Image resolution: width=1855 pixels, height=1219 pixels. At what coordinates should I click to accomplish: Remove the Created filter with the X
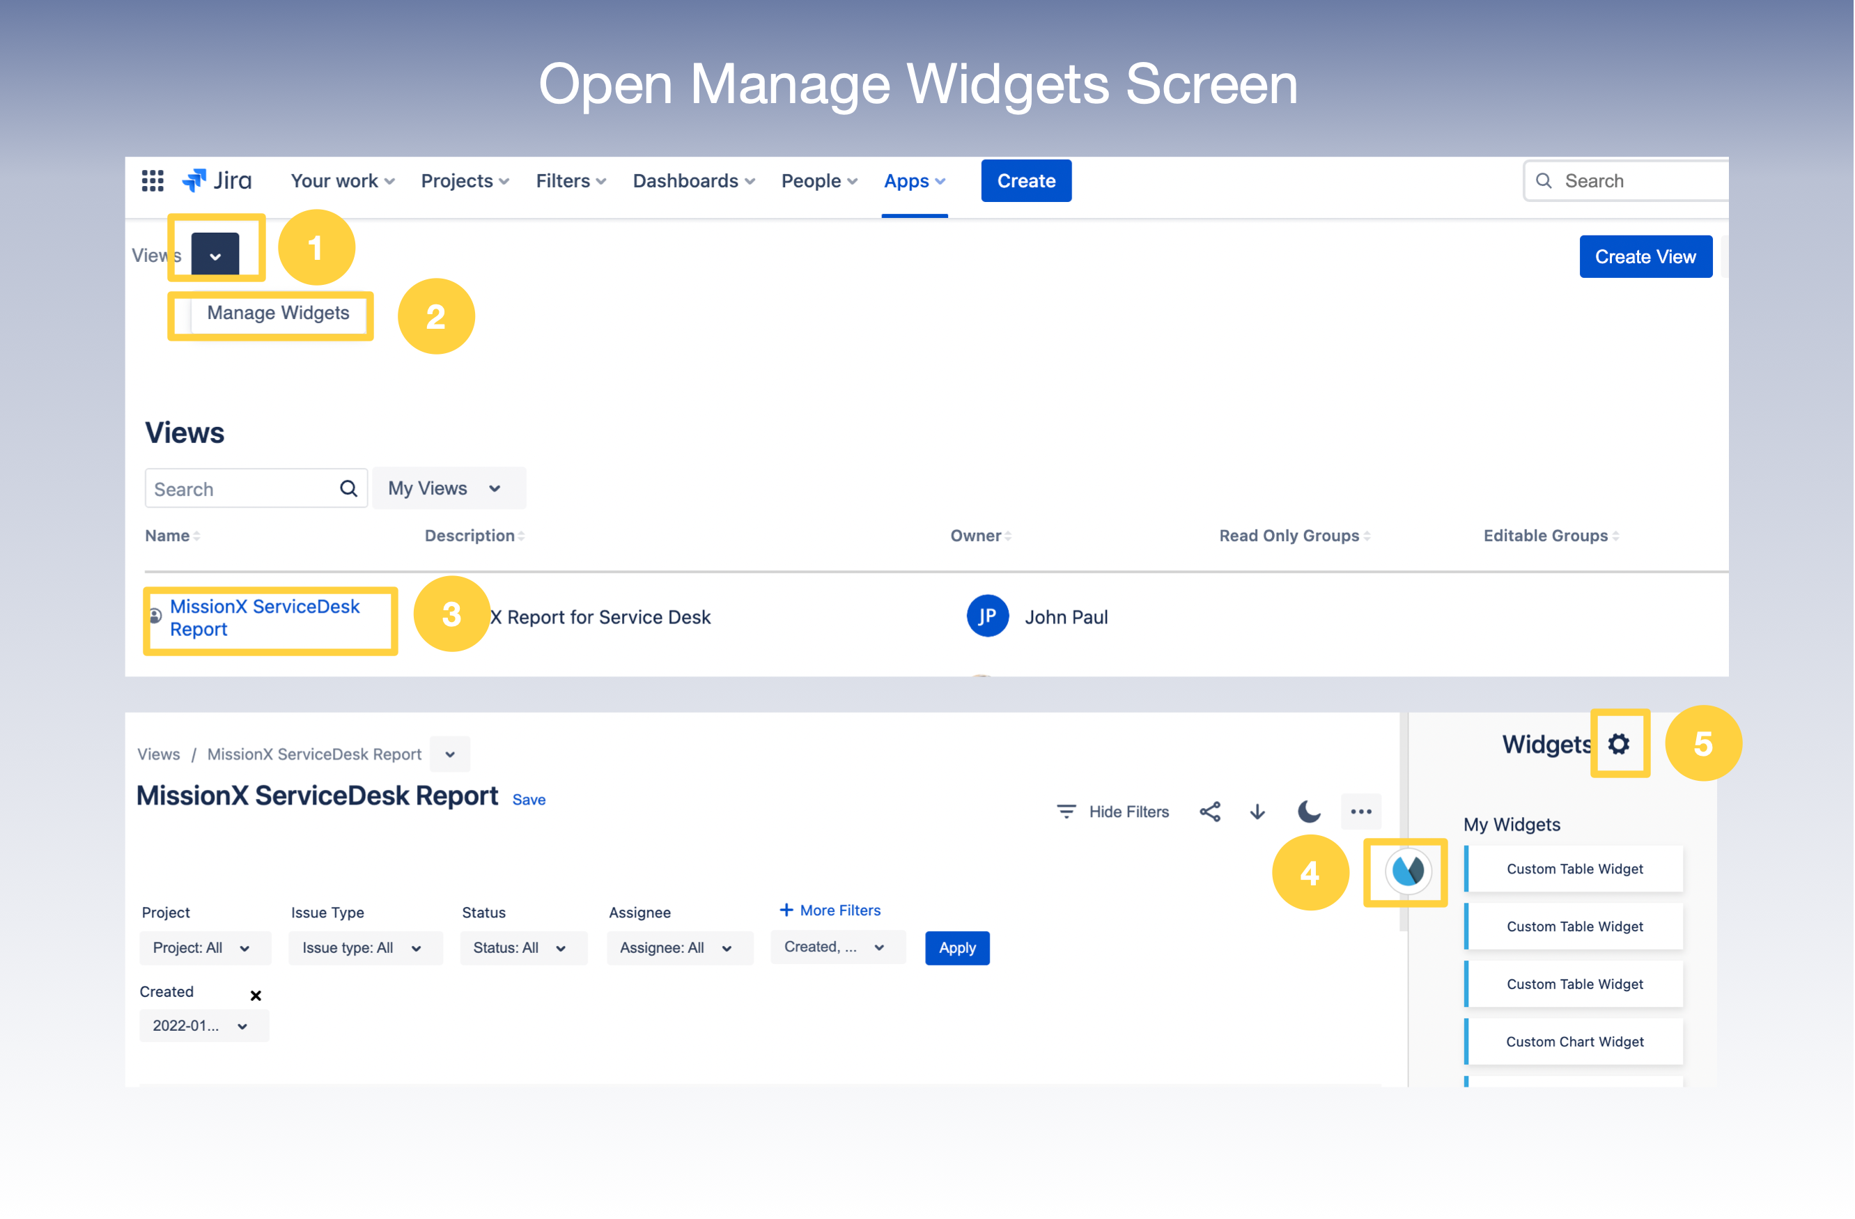tap(255, 995)
